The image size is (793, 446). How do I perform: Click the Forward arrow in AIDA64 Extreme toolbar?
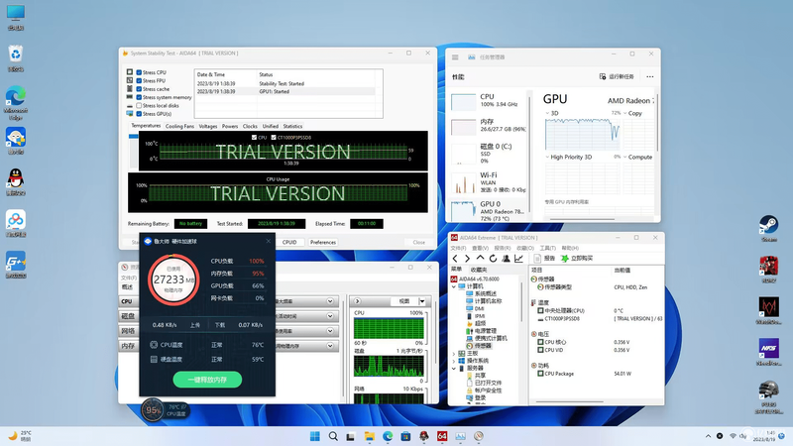coord(467,259)
